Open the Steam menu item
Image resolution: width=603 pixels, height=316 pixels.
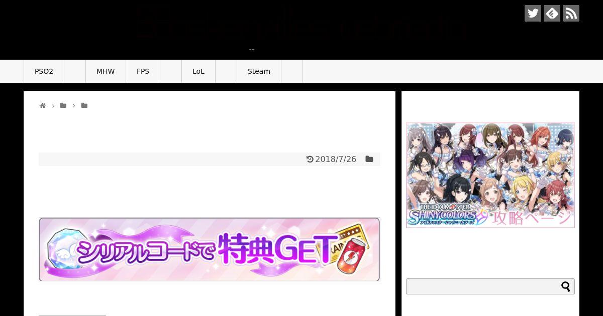point(259,71)
